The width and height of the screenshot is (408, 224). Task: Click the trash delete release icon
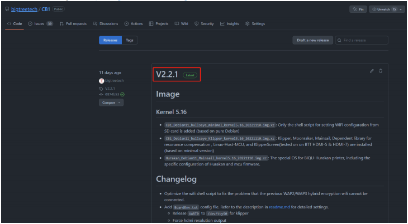point(381,71)
